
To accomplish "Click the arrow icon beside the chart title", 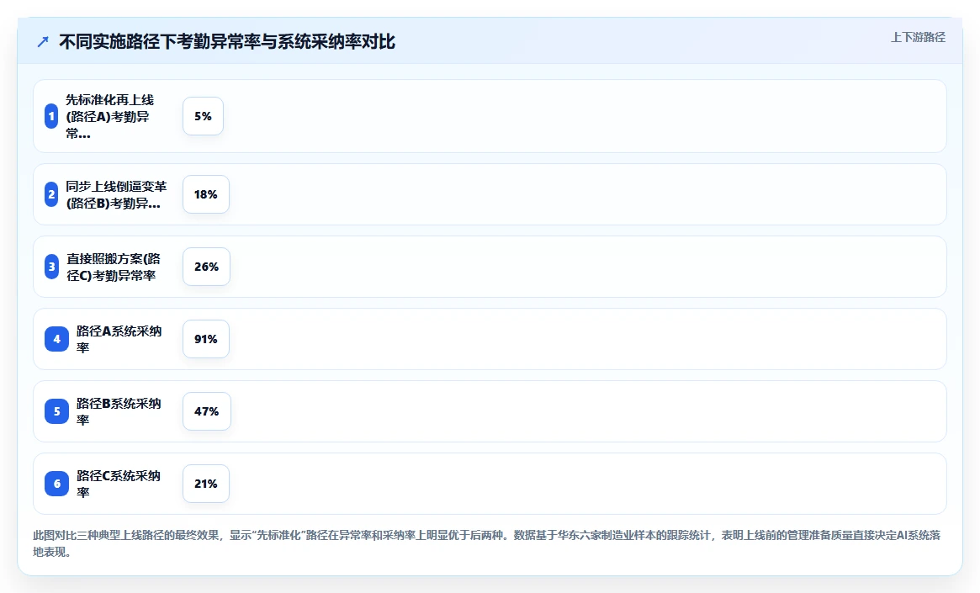I will [43, 42].
